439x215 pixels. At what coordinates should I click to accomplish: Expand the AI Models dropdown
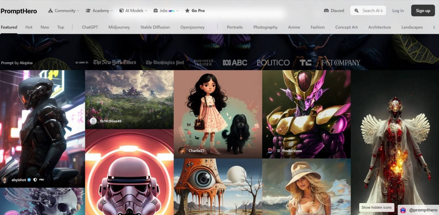(146, 11)
